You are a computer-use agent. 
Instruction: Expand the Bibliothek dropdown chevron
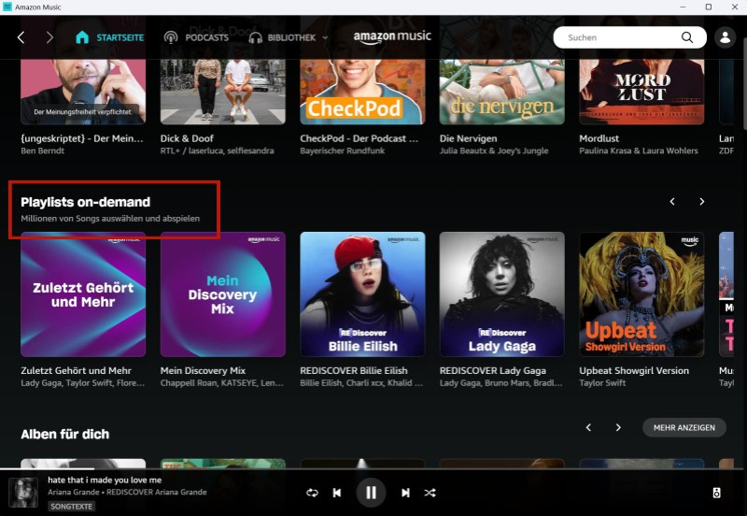[x=325, y=37]
